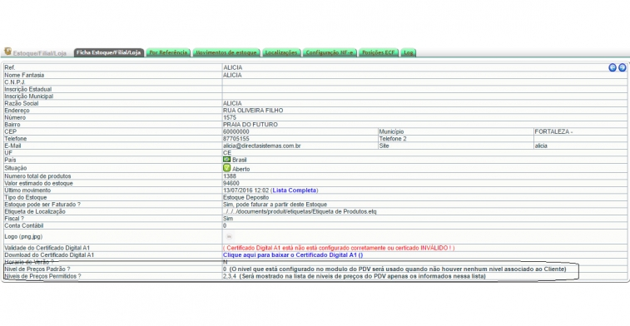The image size is (630, 326).
Task: Go to previous record arrow icon
Action: coord(613,67)
